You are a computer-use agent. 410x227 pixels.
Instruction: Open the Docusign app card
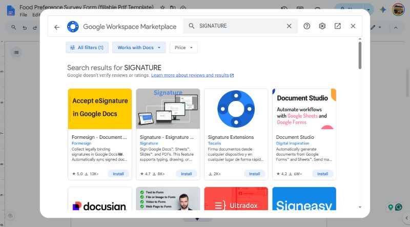pos(100,199)
